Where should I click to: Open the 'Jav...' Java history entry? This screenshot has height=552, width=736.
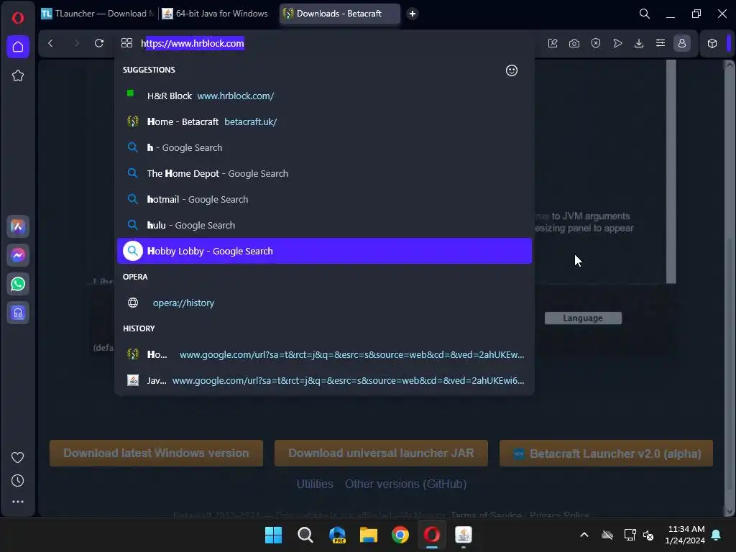324,380
